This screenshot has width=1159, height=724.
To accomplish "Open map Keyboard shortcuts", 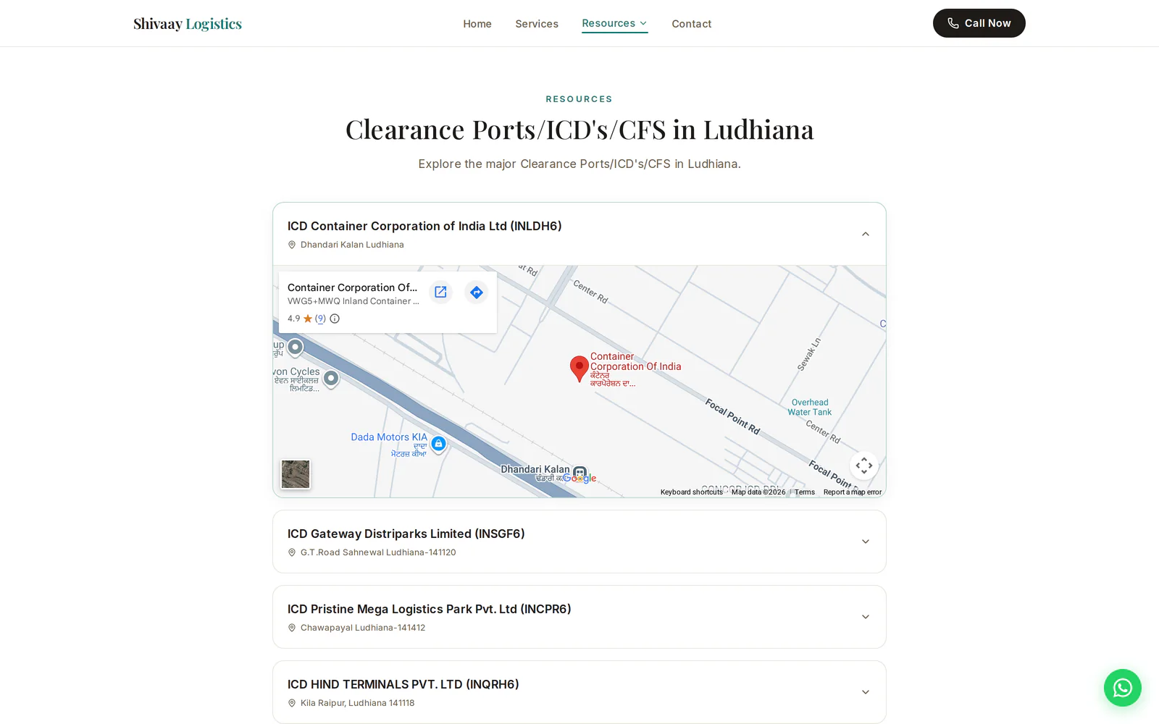I will point(691,492).
